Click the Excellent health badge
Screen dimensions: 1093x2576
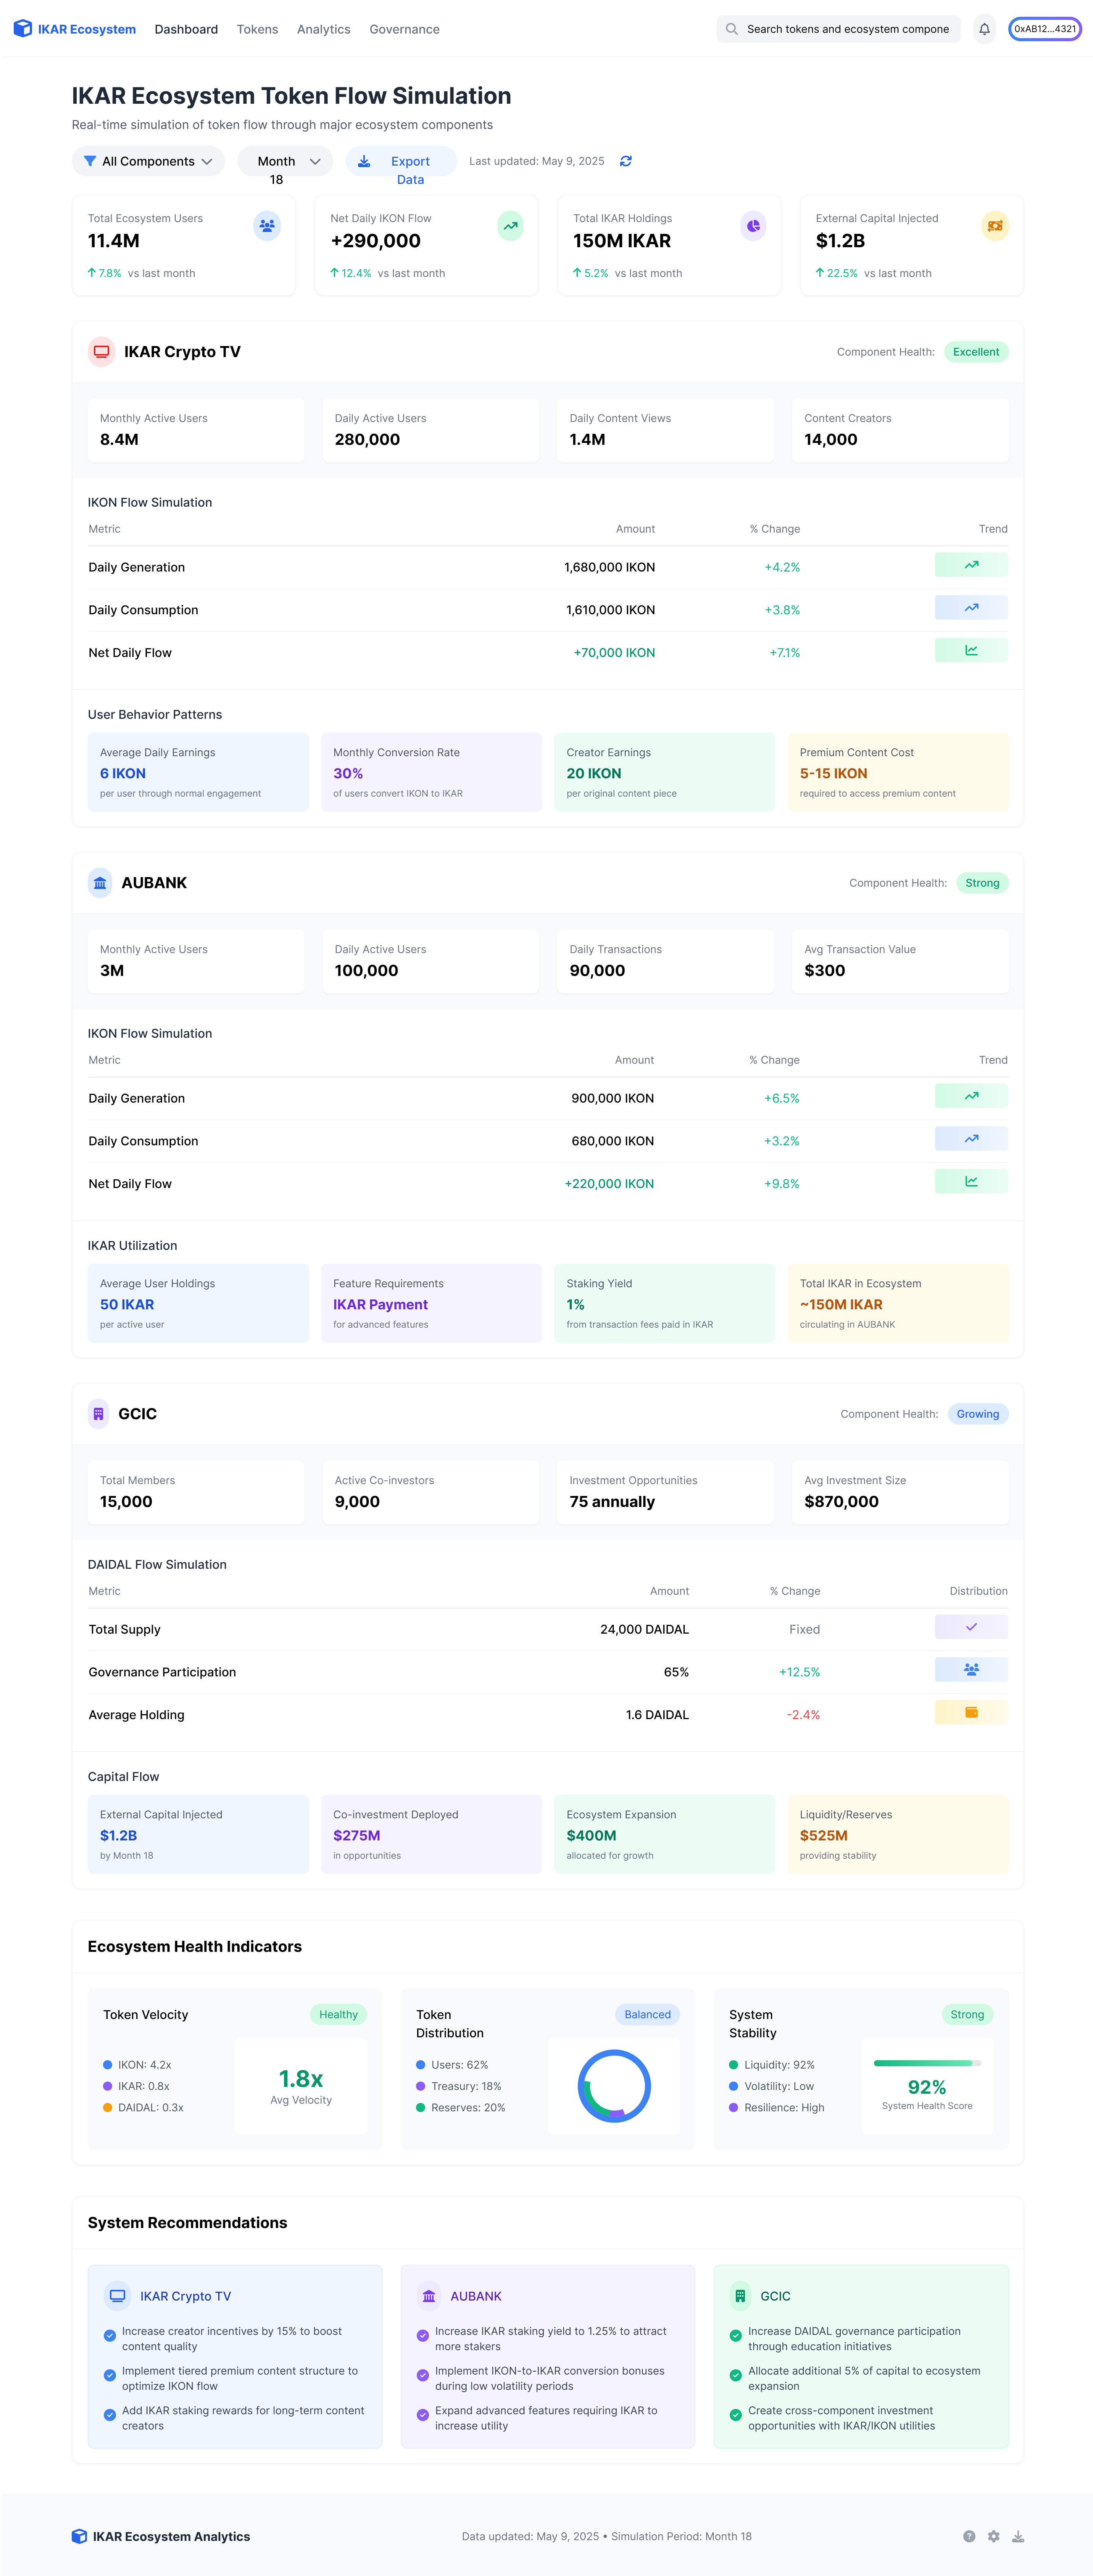[976, 352]
